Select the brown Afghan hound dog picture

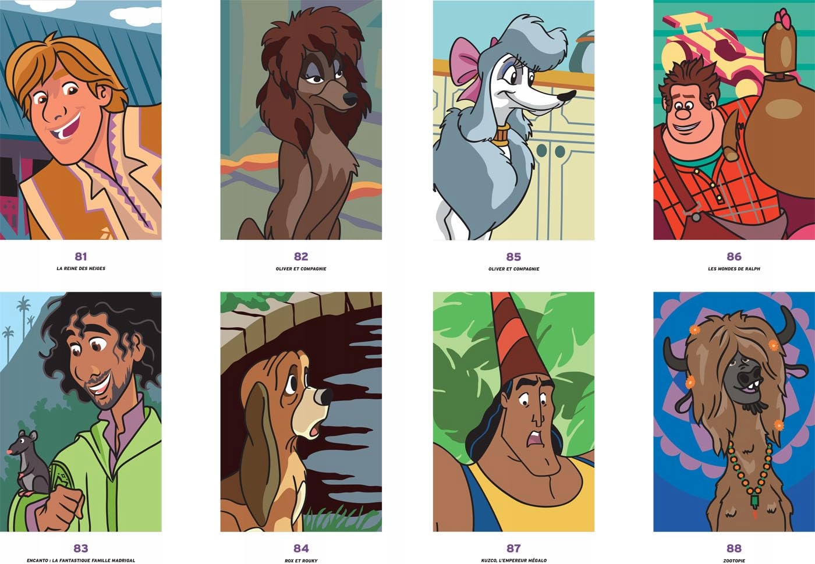coord(301,120)
